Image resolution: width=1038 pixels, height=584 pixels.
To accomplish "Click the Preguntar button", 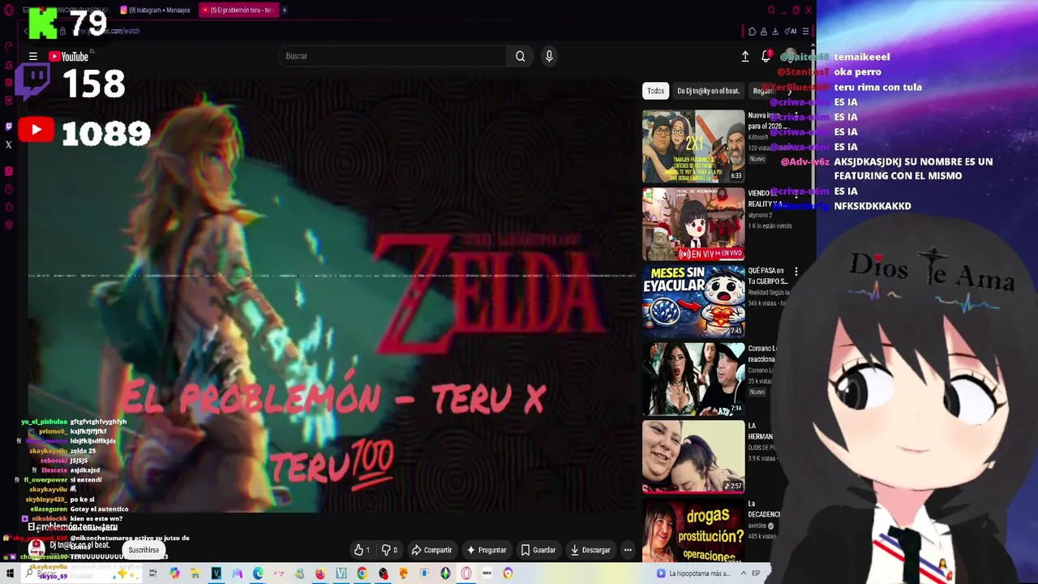I will point(487,550).
